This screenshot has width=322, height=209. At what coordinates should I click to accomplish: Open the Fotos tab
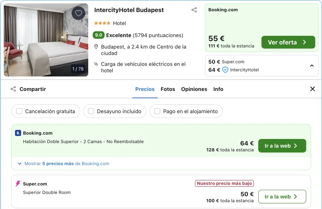[168, 89]
